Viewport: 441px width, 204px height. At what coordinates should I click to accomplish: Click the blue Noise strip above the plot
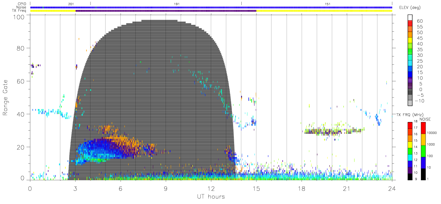211,7
